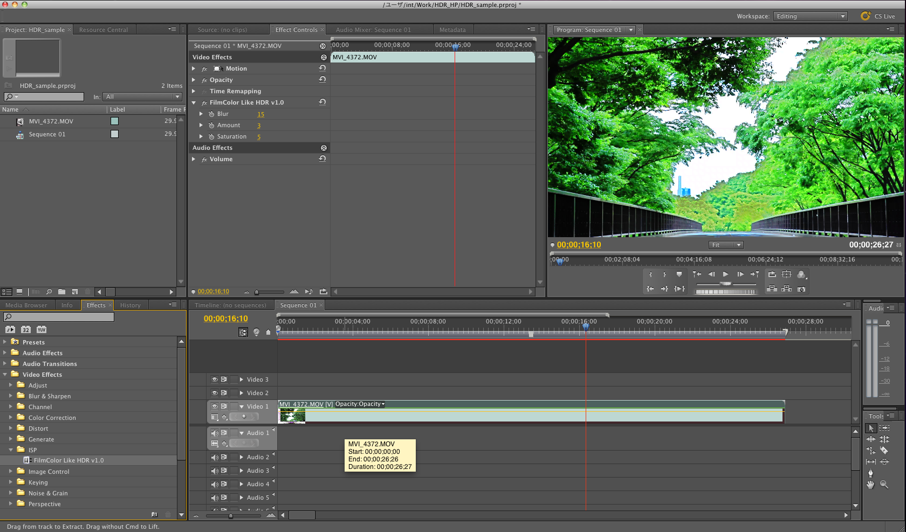The height and width of the screenshot is (532, 906).
Task: Mute Audio 2 track speaker toggle
Action: pyautogui.click(x=215, y=457)
